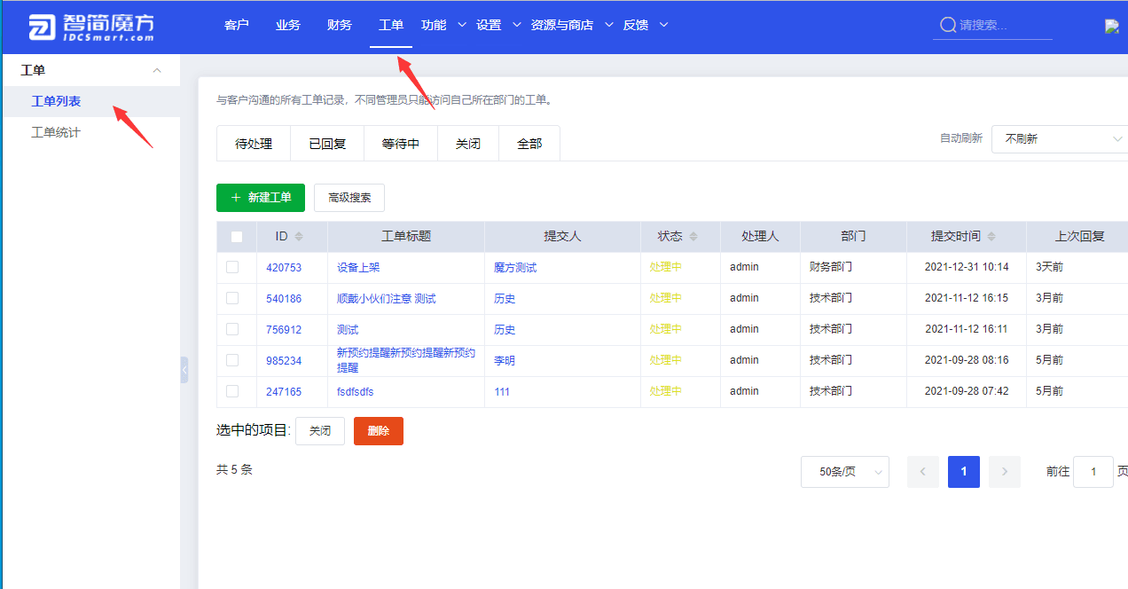Check the box for ticket 985234

(x=232, y=360)
